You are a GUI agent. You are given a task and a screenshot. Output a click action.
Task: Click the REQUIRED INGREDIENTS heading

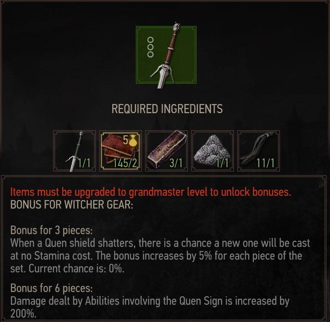(x=167, y=109)
